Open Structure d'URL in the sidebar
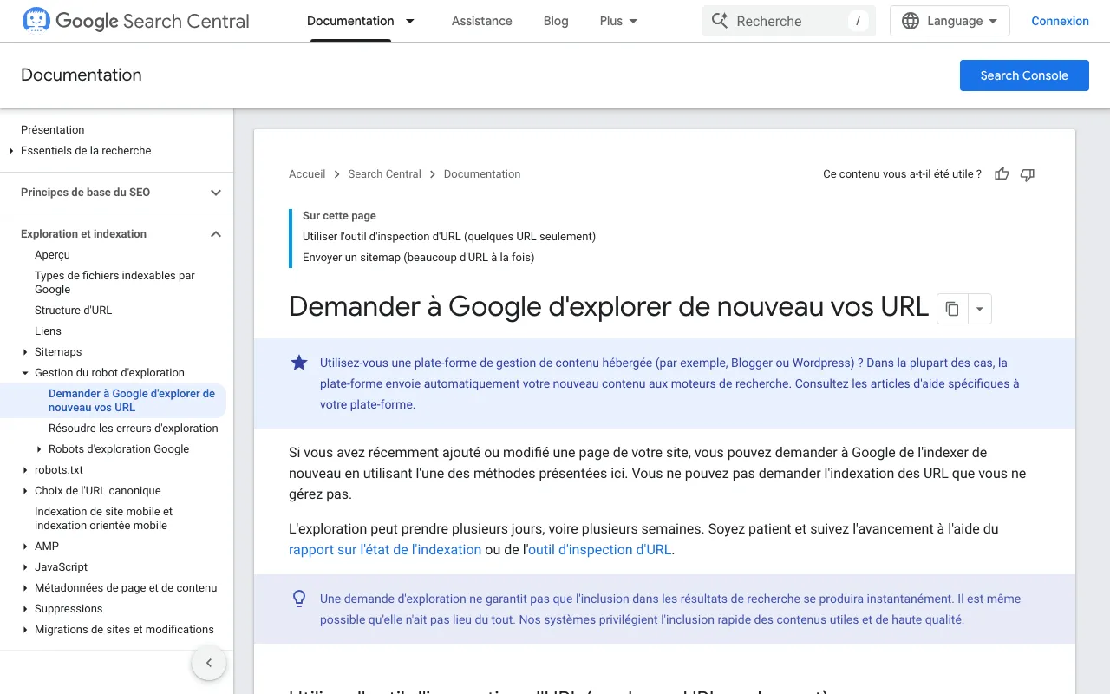 [x=73, y=311]
